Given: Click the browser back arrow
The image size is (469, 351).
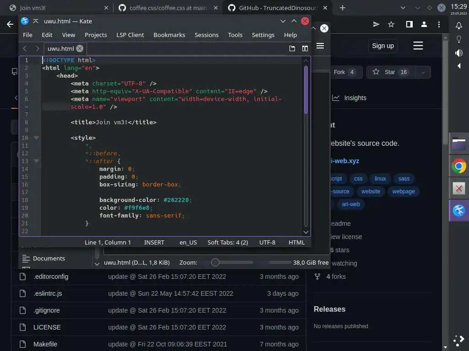Looking at the screenshot, I should (x=10, y=25).
